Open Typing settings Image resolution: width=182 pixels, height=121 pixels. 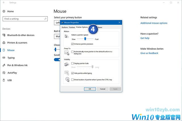click(11, 58)
